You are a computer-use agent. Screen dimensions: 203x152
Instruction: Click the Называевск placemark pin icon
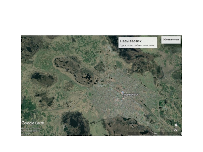[x=122, y=93]
